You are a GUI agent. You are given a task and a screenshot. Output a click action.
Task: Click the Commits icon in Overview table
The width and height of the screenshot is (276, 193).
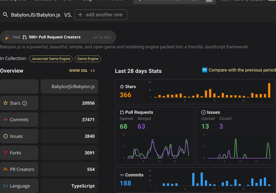6,120
